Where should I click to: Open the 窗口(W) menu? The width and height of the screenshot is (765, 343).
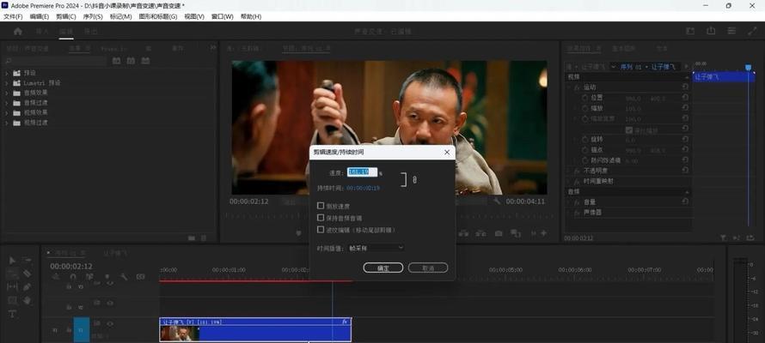[x=222, y=16]
